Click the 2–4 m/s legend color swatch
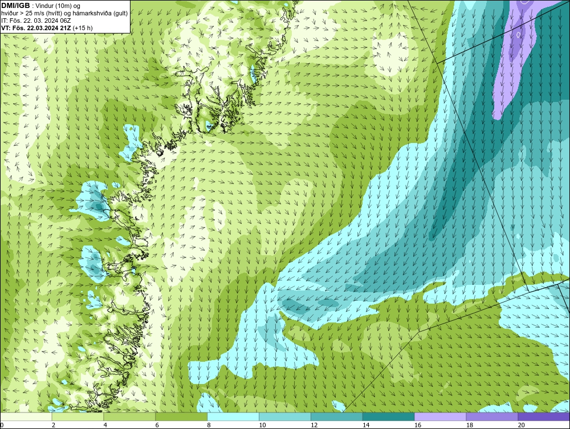Viewport: 570px width, 429px height. (x=78, y=416)
